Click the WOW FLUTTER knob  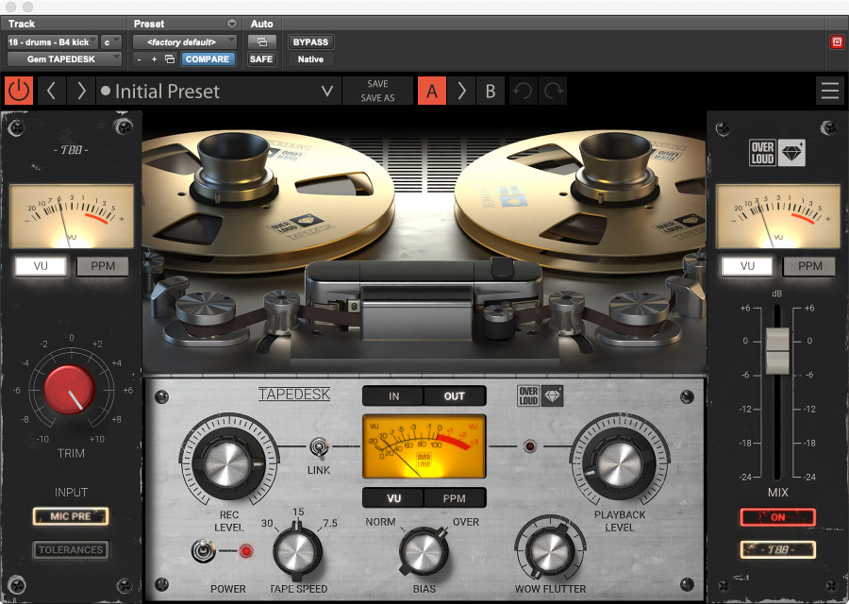(550, 551)
